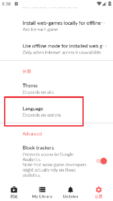Tap the Wi-Fi status icon
Screen dimensions: 113x201
coord(99,4)
